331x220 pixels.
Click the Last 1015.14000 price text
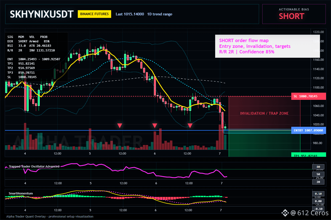pos(130,14)
